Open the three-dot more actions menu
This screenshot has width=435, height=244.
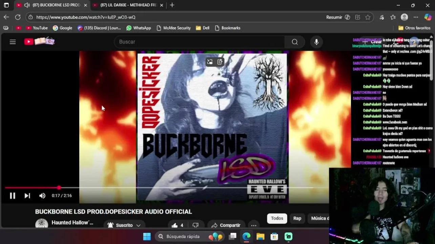point(253,225)
